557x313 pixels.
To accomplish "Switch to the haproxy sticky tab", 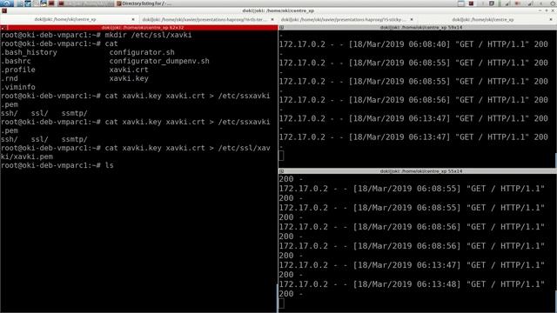I will click(x=347, y=19).
